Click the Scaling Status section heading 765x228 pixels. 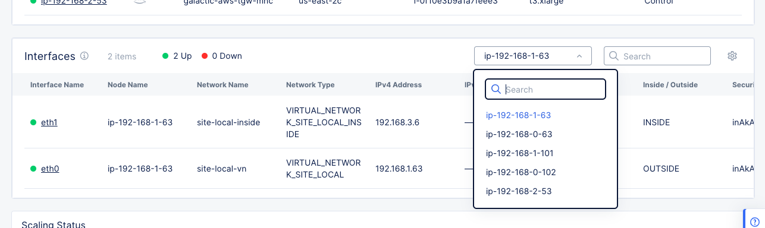[54, 224]
